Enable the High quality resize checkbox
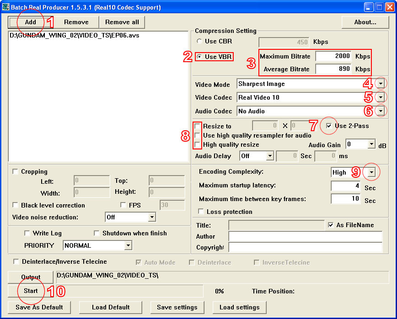Image resolution: width=397 pixels, height=319 pixels. tap(197, 145)
